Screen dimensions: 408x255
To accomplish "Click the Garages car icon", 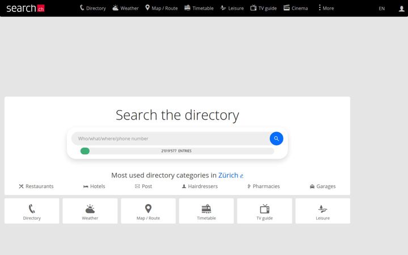I will (312, 186).
